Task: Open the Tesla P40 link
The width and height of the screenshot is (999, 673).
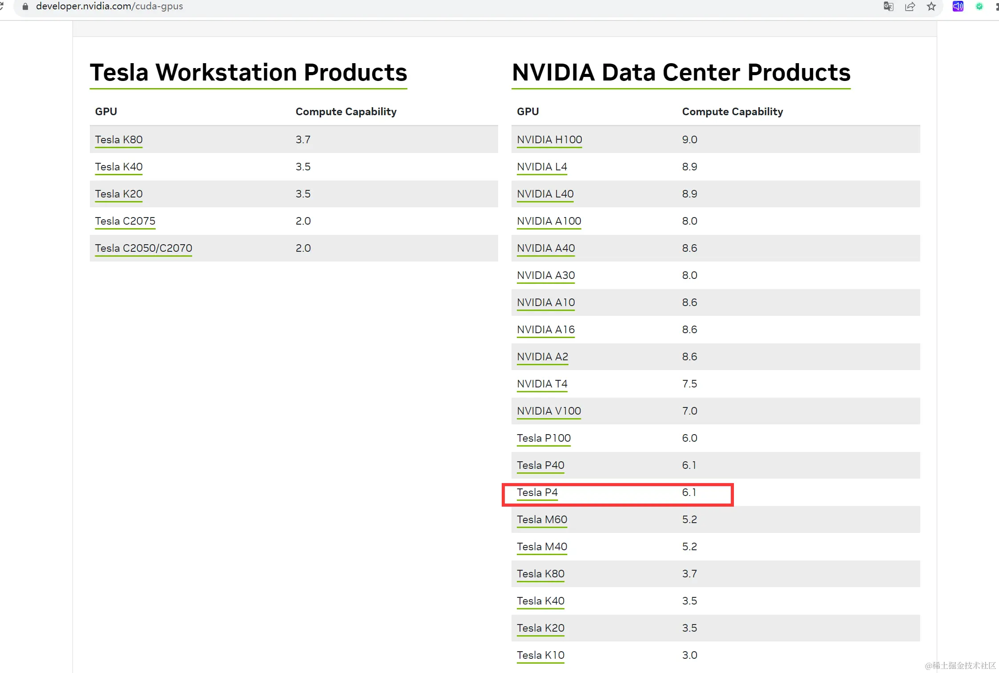Action: 540,465
